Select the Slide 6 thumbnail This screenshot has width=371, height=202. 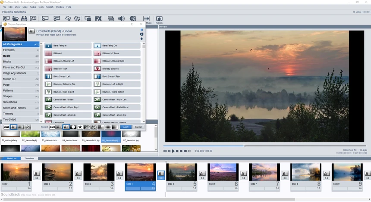tap(223, 172)
